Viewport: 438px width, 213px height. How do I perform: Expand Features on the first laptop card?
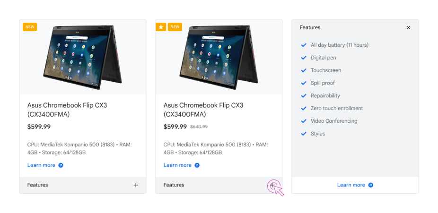click(136, 185)
